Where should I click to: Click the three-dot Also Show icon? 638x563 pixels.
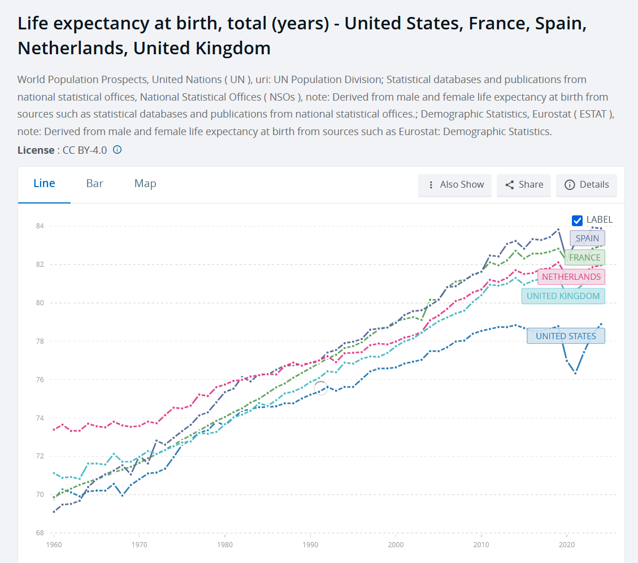click(x=431, y=185)
